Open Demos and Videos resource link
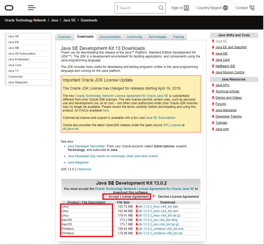Image resolution: width=264 pixels, height=245 pixels. [x=229, y=97]
